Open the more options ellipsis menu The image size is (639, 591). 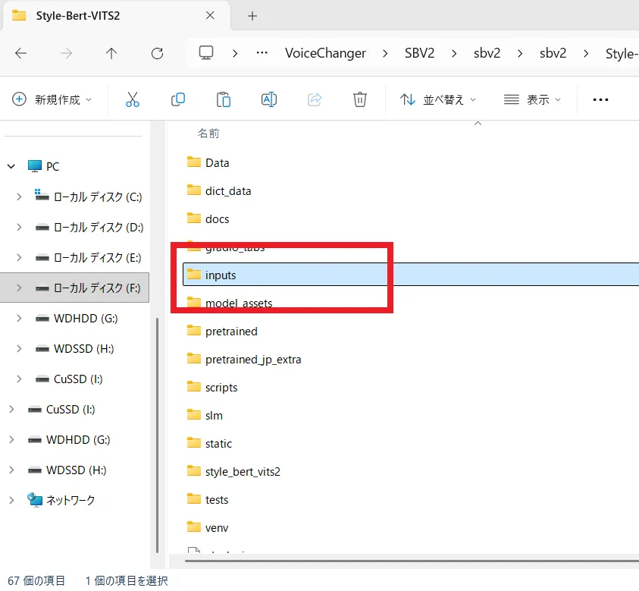tap(601, 99)
